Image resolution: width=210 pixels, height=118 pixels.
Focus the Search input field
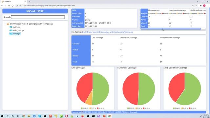pyautogui.click(x=38, y=17)
